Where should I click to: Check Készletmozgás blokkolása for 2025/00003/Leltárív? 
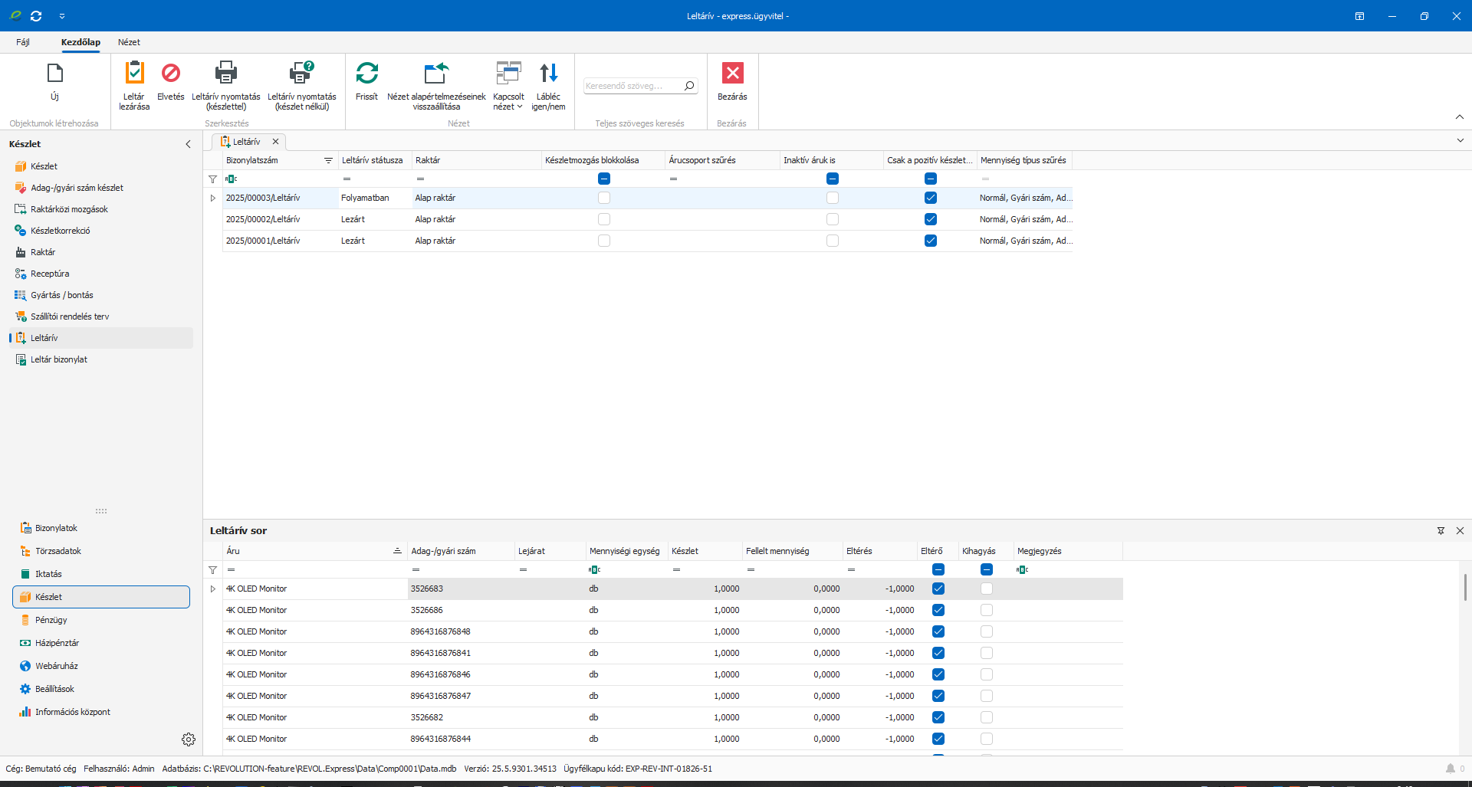(x=604, y=198)
